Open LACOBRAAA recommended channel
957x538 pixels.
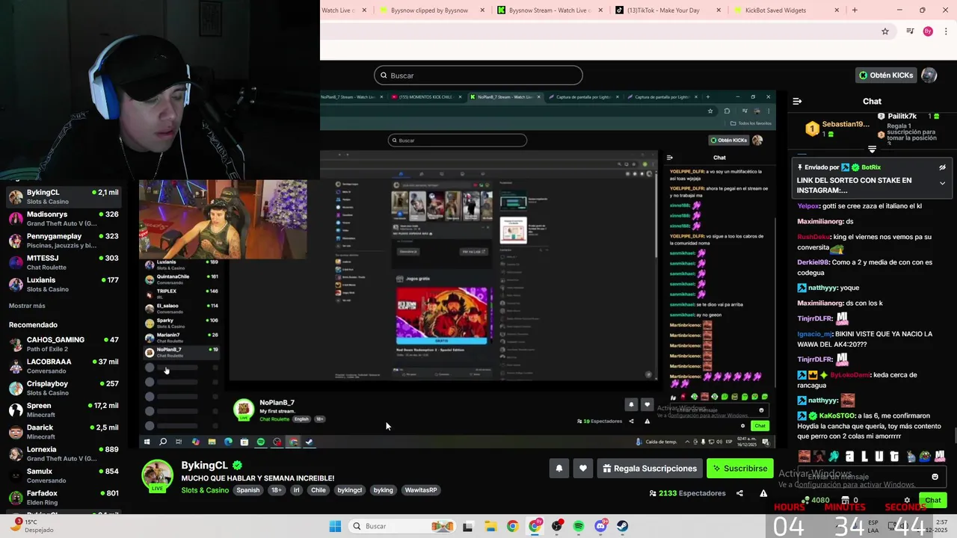pos(64,366)
